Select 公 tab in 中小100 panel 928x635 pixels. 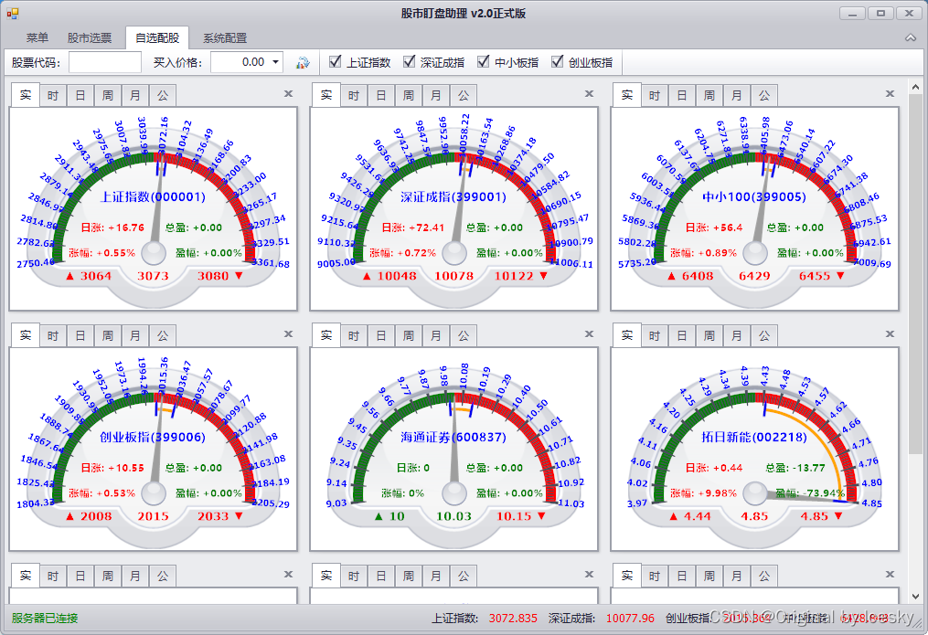[764, 95]
